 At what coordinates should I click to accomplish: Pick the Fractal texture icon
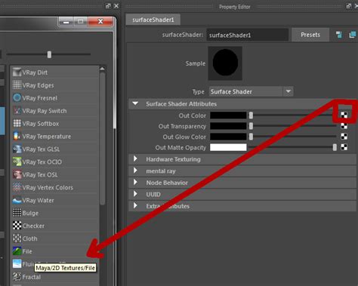17,277
